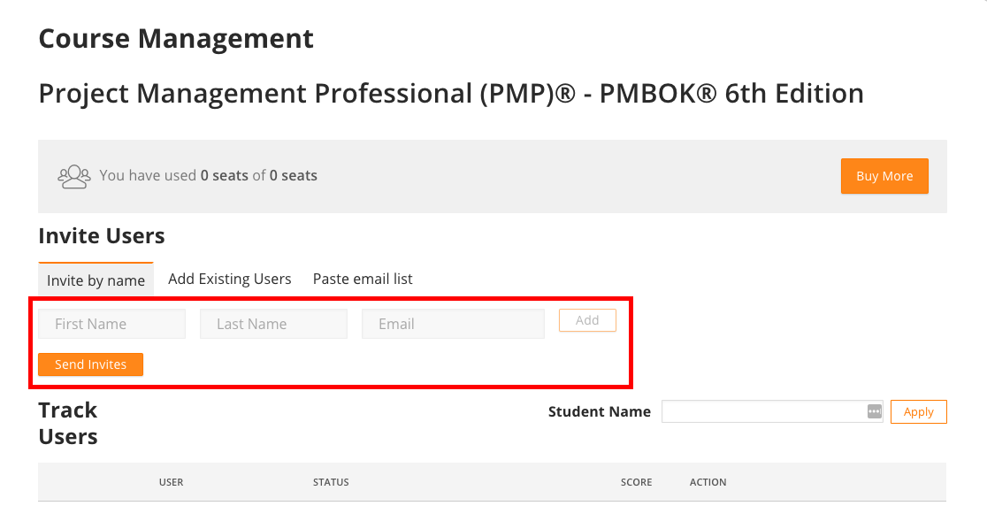Click the ACTION column header
Viewport: 987px width, 506px height.
(x=708, y=482)
